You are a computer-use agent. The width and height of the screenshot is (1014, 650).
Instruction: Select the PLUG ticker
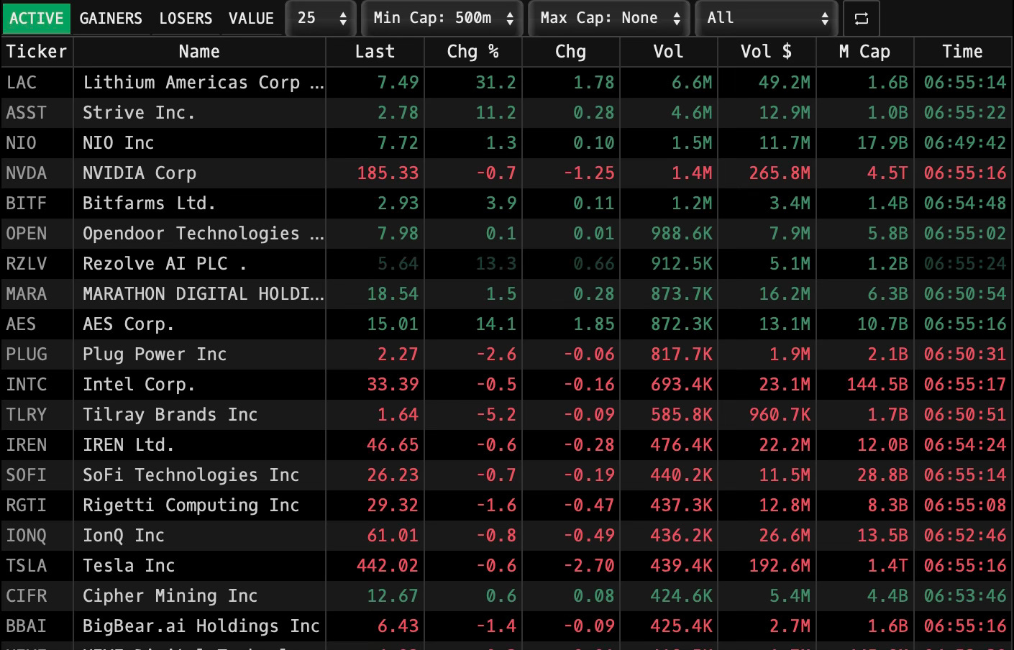click(26, 354)
